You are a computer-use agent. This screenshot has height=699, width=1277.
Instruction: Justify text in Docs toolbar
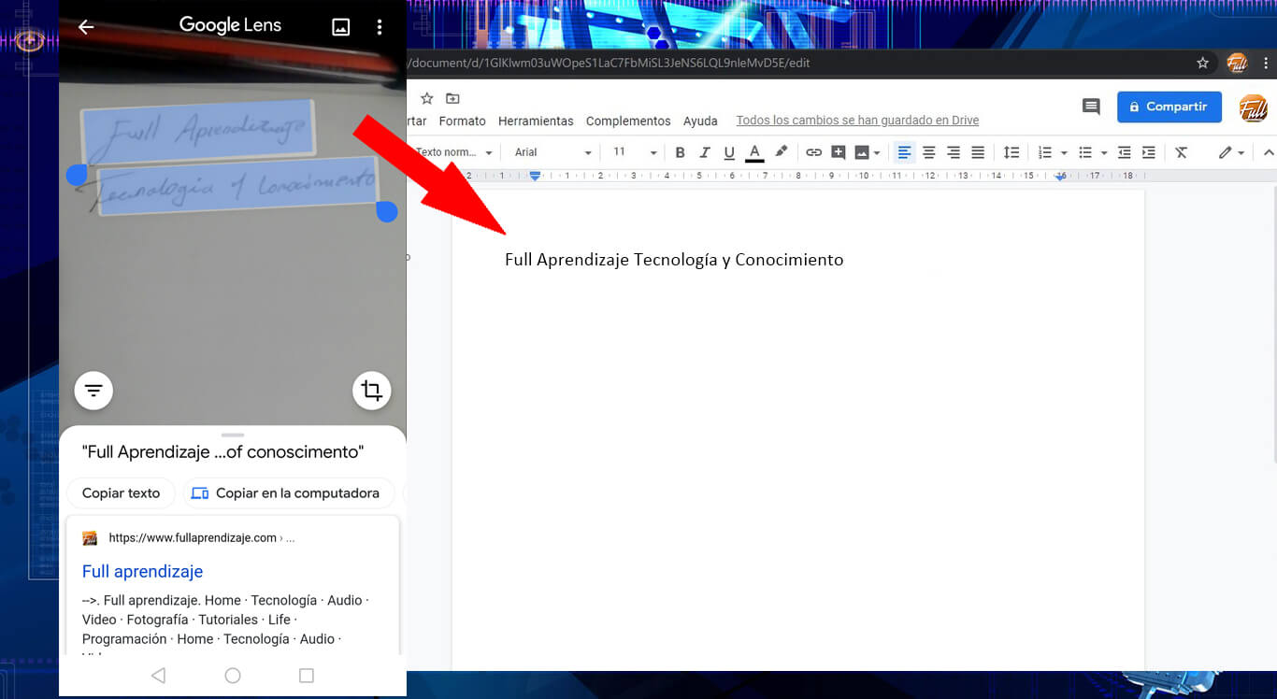coord(978,152)
